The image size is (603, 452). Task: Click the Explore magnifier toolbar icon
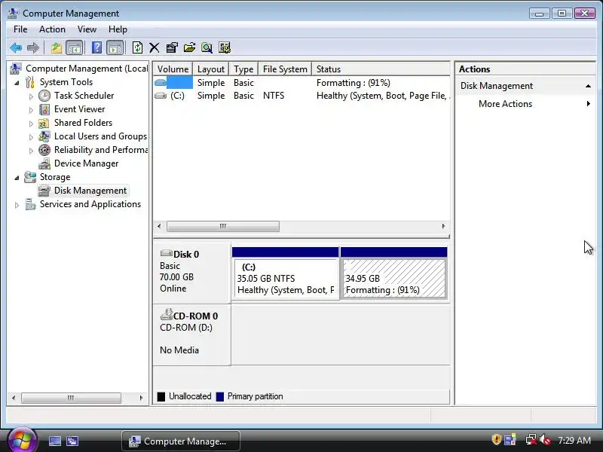207,47
